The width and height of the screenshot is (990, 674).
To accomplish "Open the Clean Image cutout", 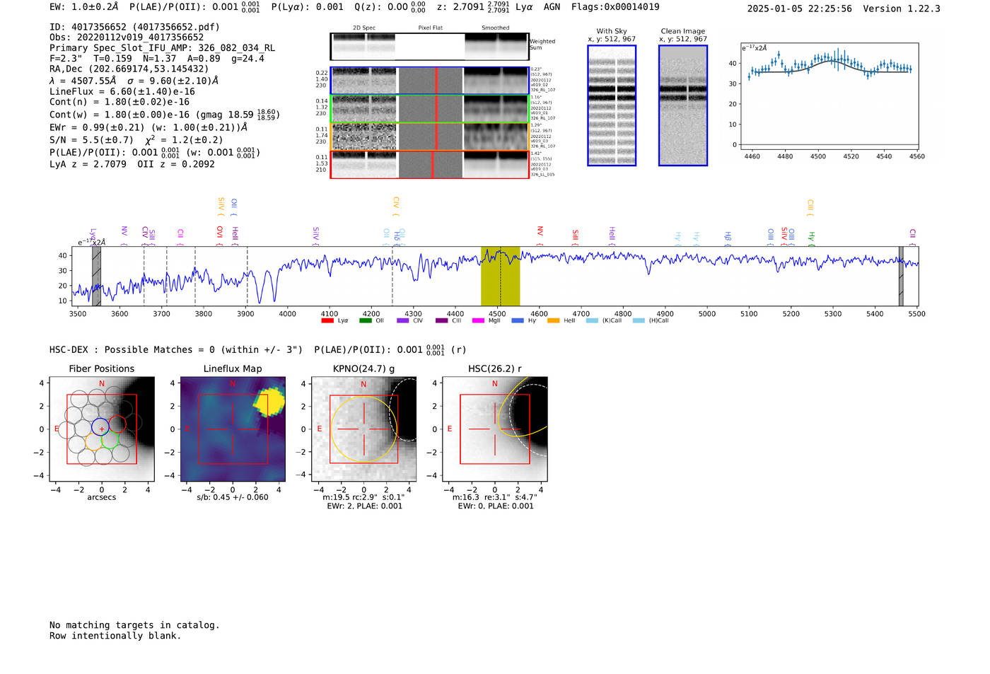I will (x=683, y=105).
